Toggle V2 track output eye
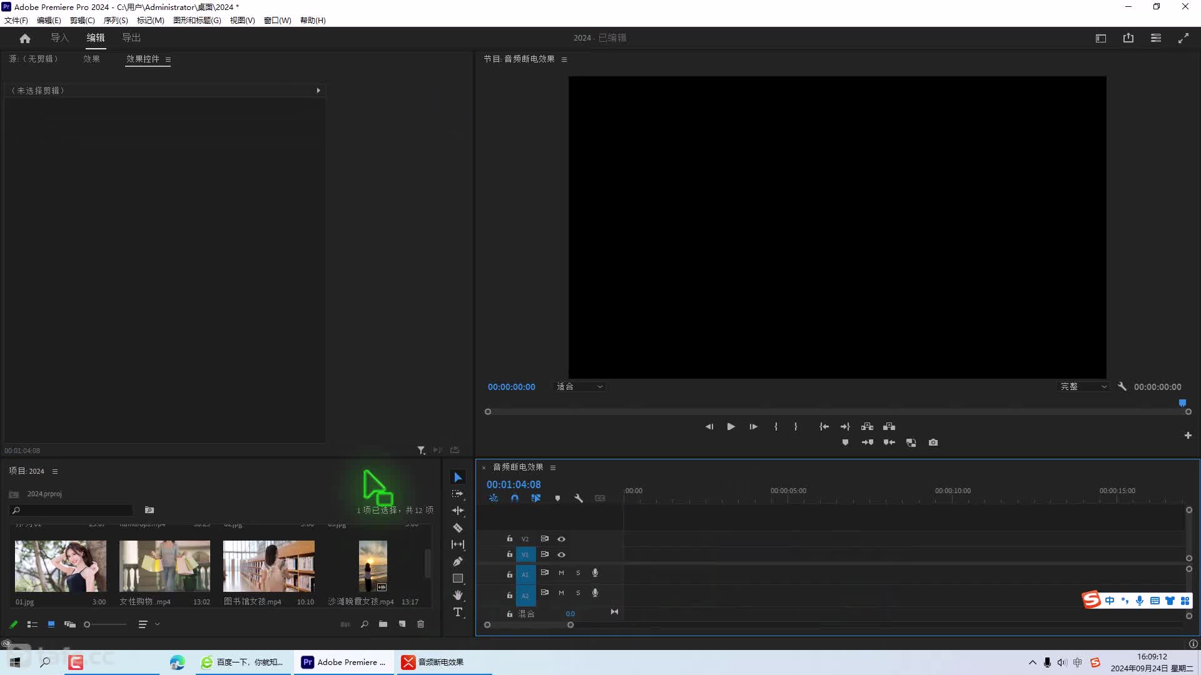 pyautogui.click(x=562, y=539)
